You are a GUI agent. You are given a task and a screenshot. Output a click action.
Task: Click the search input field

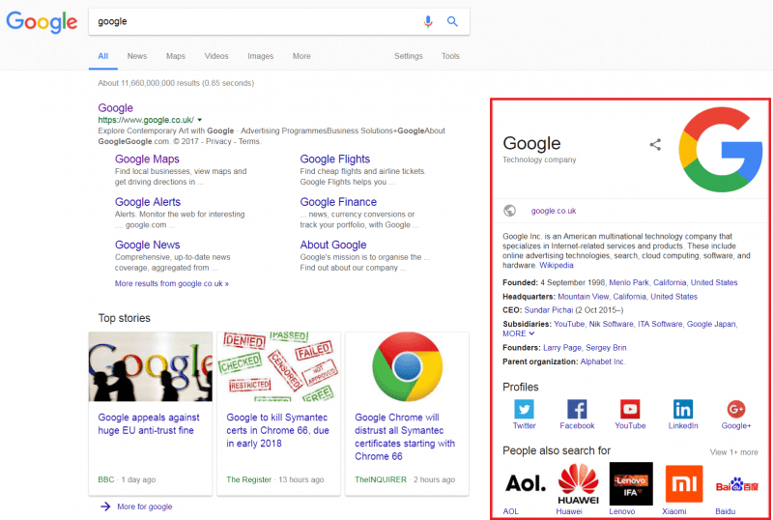click(251, 21)
